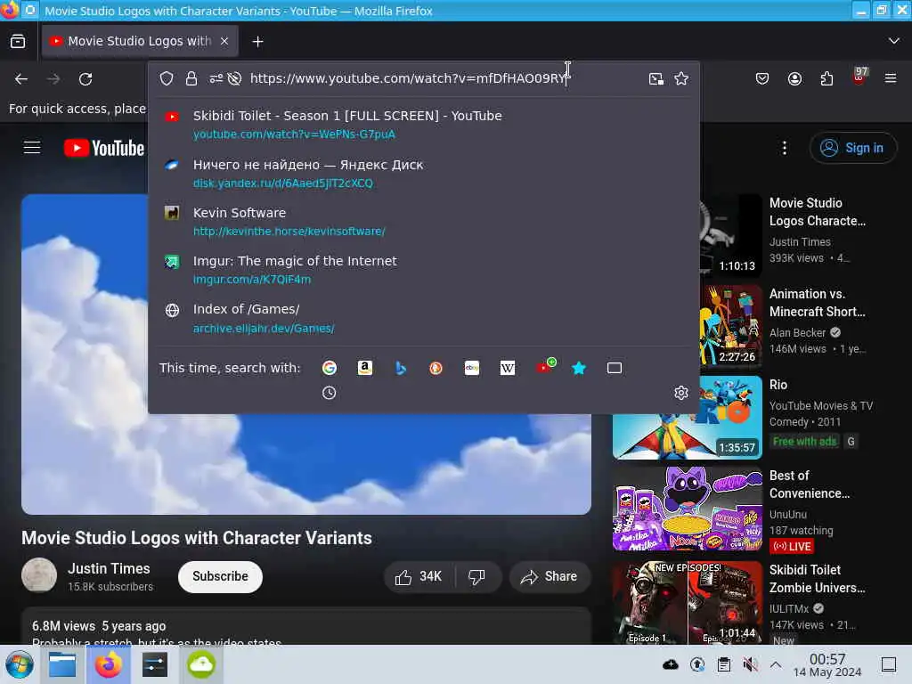Open the Firefox account icon
Image resolution: width=912 pixels, height=684 pixels.
click(x=794, y=78)
